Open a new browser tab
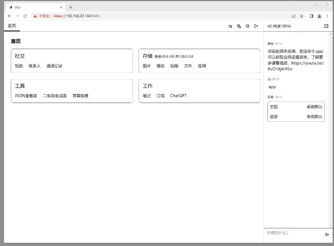This screenshot has height=246, width=334. click(x=70, y=7)
